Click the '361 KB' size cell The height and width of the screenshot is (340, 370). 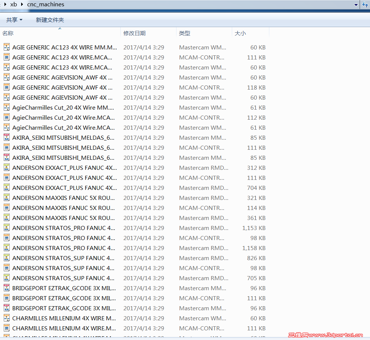coord(256,218)
